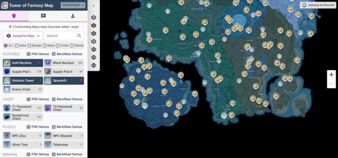Zoom in on the map with the plus button
The height and width of the screenshot is (158, 338).
tap(331, 75)
